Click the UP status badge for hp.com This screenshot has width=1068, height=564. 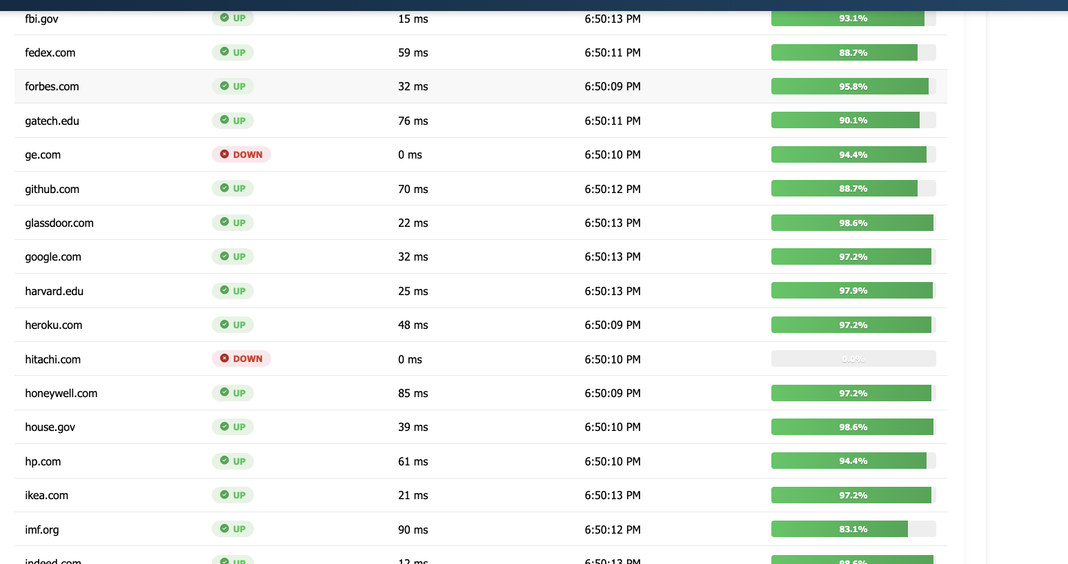233,461
